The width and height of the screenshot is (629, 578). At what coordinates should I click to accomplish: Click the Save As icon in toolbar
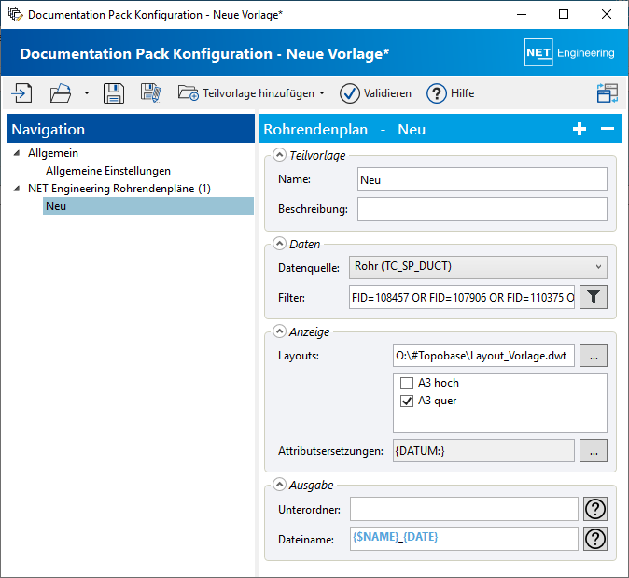click(x=150, y=92)
